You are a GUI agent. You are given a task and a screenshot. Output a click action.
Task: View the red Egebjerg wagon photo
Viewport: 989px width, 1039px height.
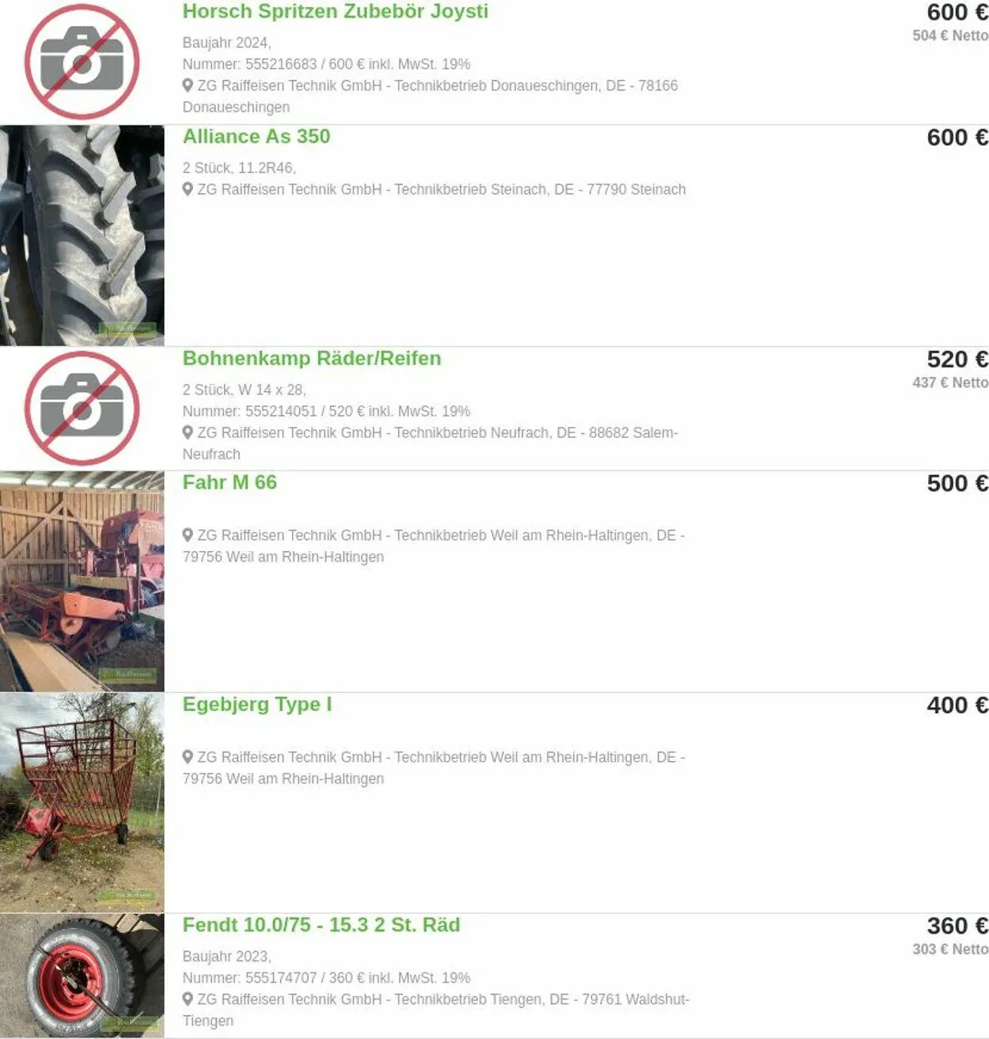click(82, 803)
